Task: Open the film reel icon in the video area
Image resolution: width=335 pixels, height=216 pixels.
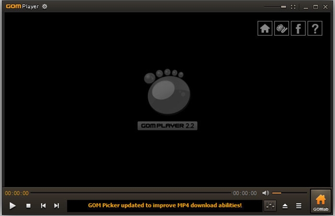Action: tap(281, 28)
